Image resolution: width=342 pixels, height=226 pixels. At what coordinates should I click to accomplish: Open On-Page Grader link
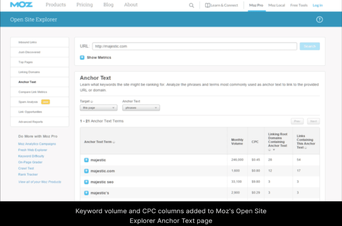[30, 162]
